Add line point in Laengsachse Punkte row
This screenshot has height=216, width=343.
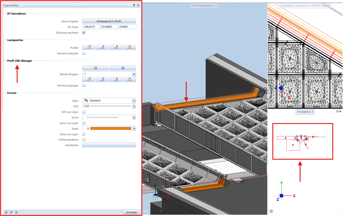click(x=89, y=48)
